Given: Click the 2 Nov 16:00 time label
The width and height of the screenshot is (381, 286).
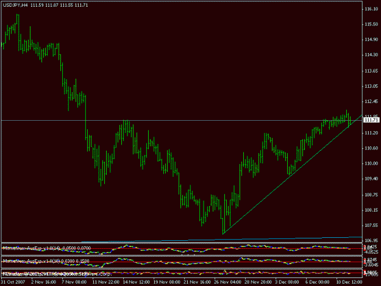Looking at the screenshot, I should pyautogui.click(x=43, y=282).
